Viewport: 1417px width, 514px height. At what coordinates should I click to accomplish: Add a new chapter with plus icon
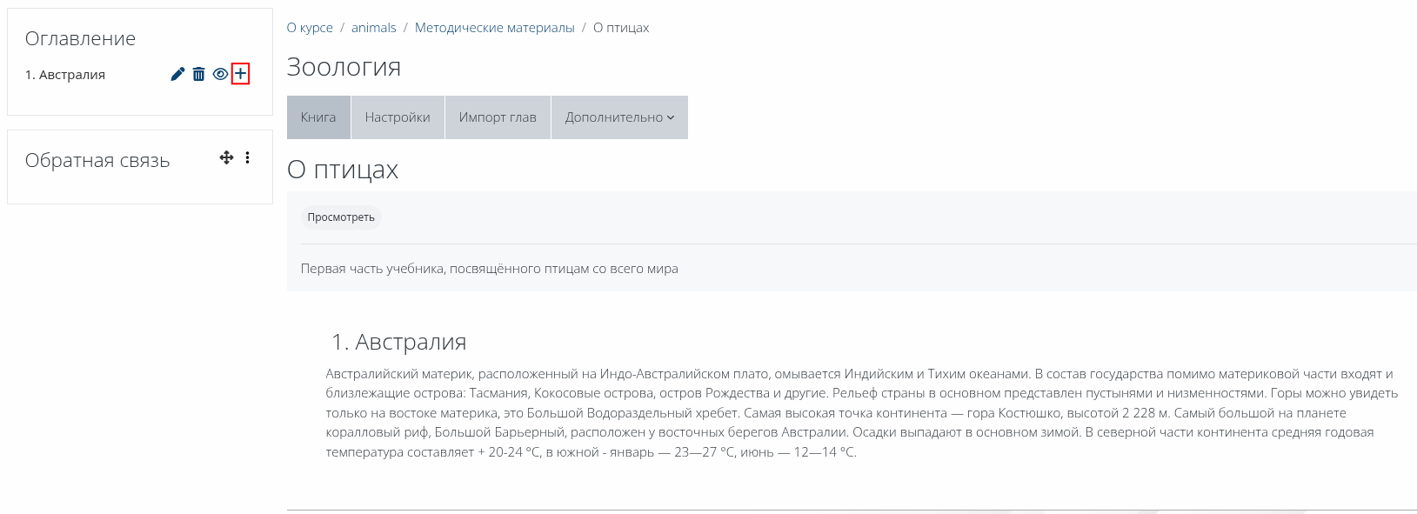click(241, 74)
